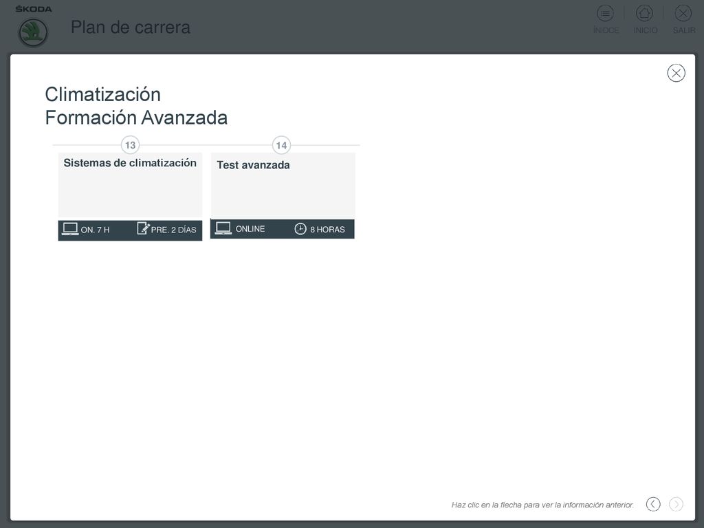Click the dimmed right arrow navigation icon
704x528 pixels.
click(676, 504)
